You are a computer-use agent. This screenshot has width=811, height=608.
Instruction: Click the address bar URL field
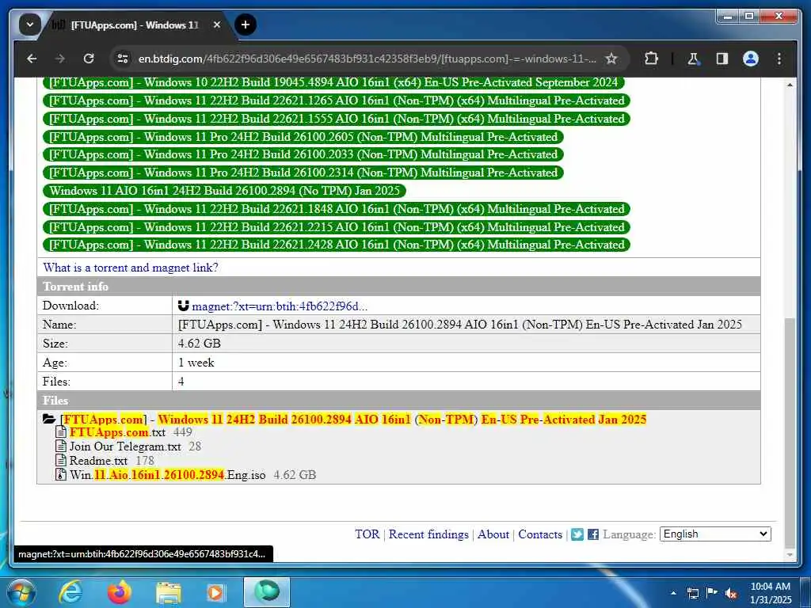[367, 59]
